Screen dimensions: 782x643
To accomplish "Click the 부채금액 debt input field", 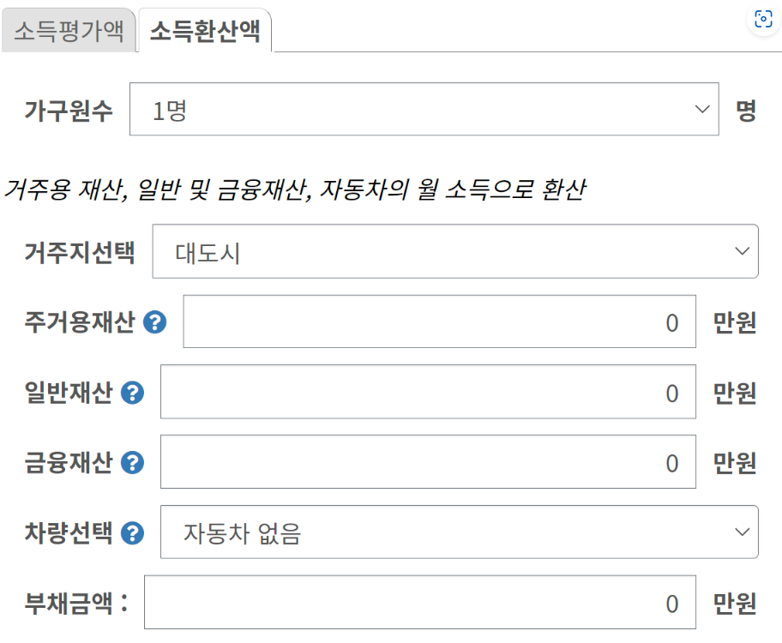I will [x=420, y=602].
